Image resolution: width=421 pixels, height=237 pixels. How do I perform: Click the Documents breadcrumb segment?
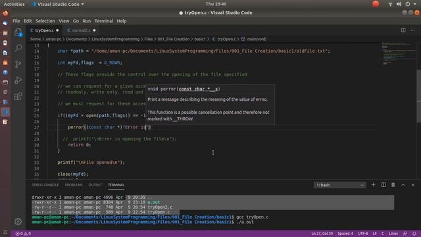click(x=76, y=39)
